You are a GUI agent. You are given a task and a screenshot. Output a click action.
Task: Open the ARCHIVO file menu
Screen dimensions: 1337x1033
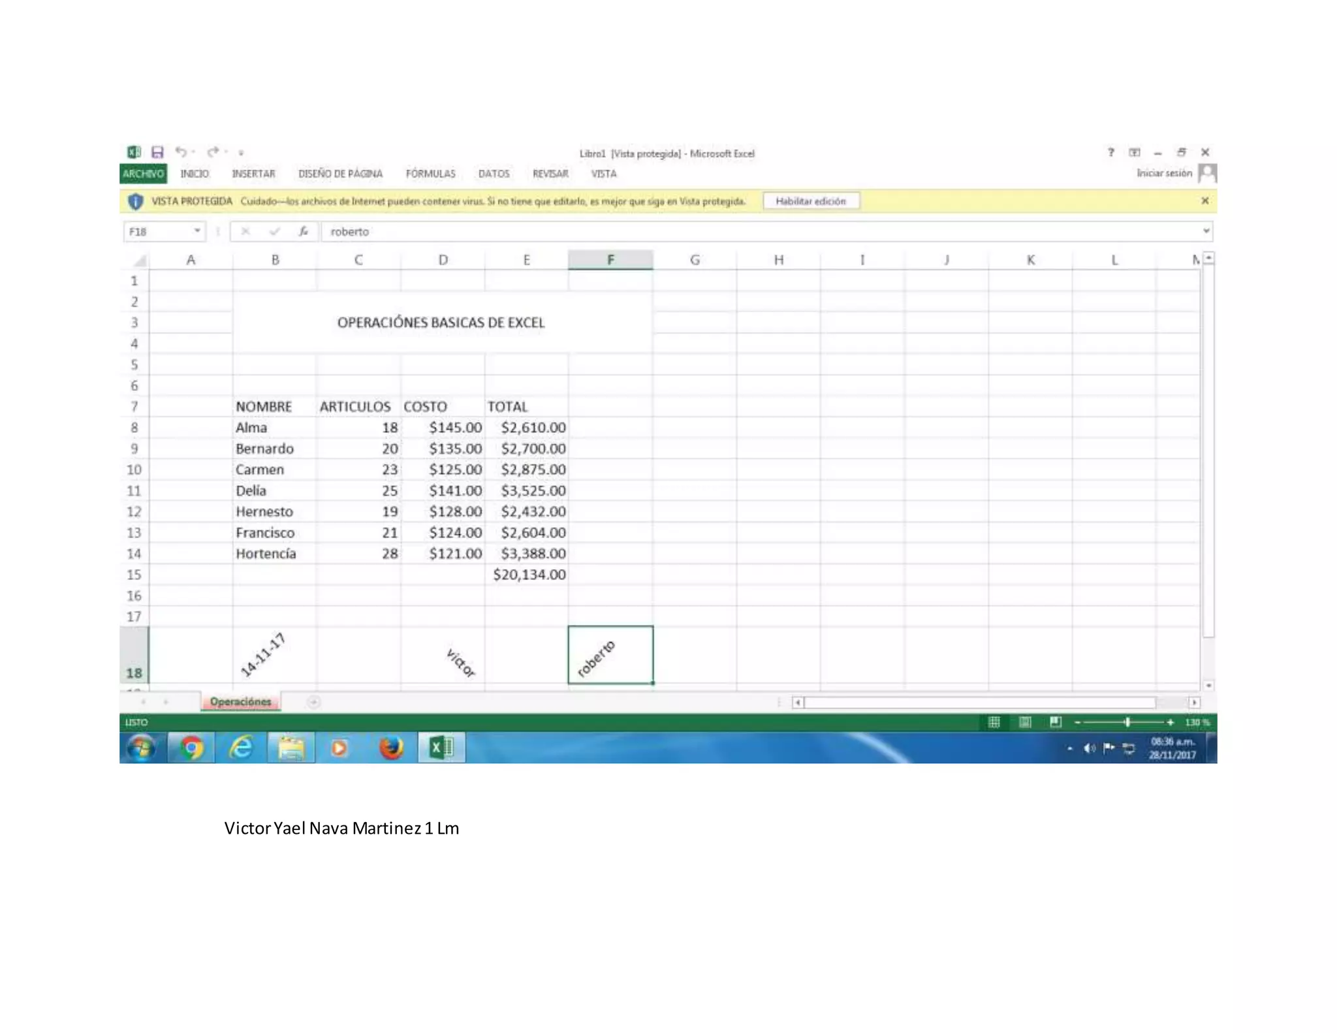(x=143, y=174)
